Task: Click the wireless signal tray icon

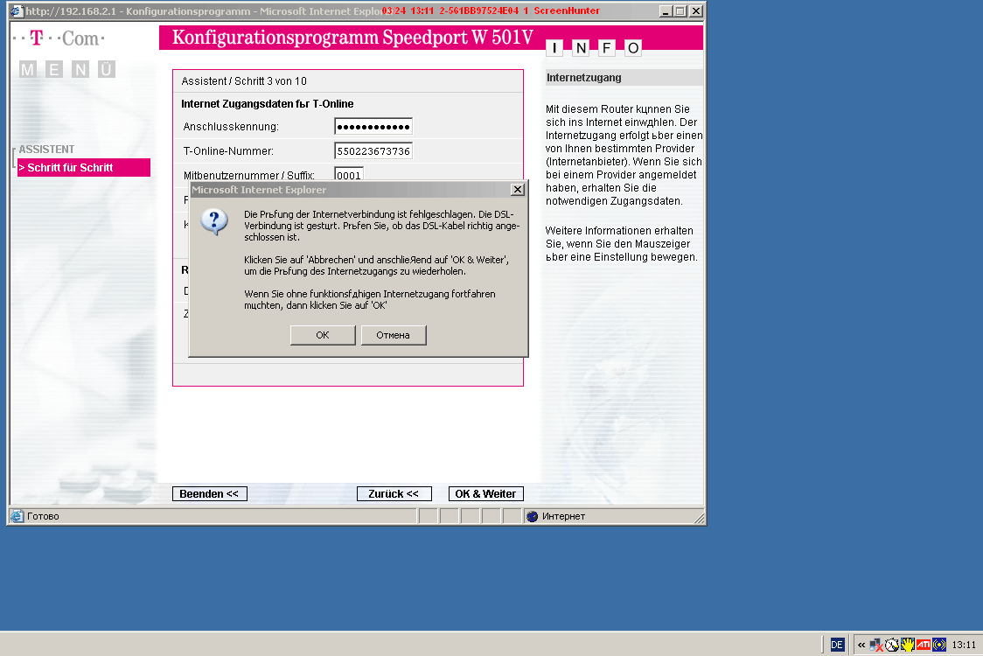Action: coord(939,644)
